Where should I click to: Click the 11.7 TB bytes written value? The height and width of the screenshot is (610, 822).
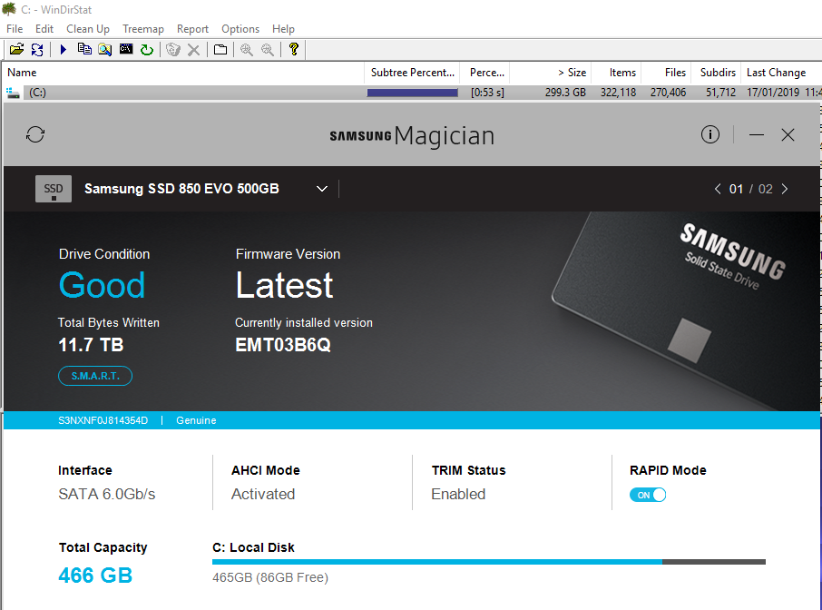91,345
